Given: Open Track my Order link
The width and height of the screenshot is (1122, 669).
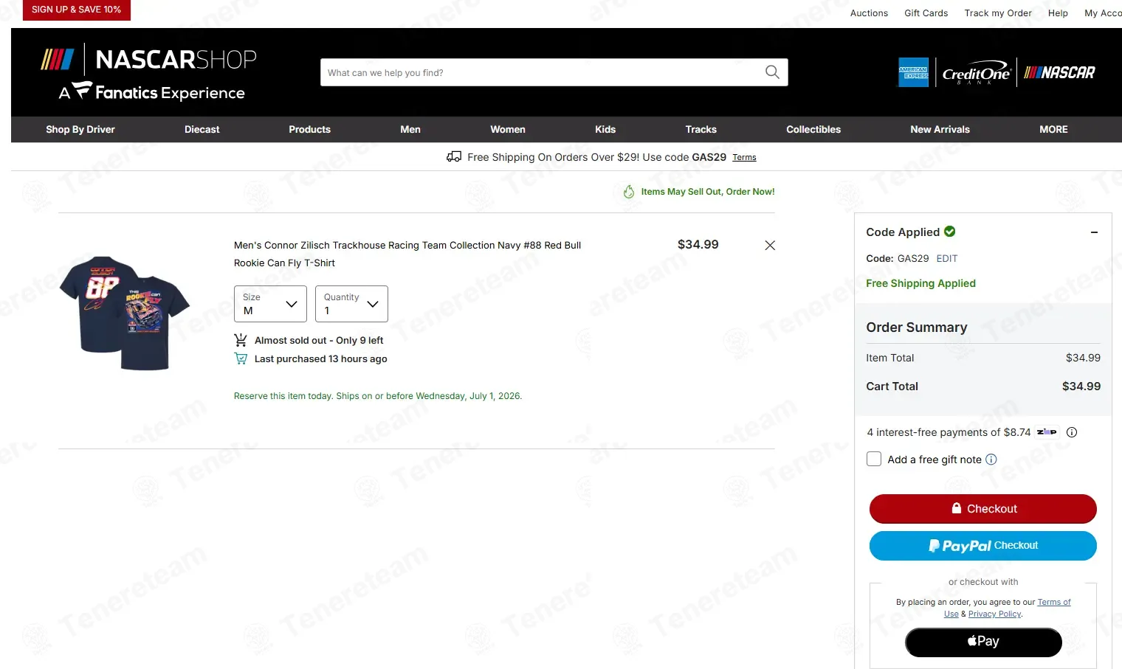Looking at the screenshot, I should 998,13.
